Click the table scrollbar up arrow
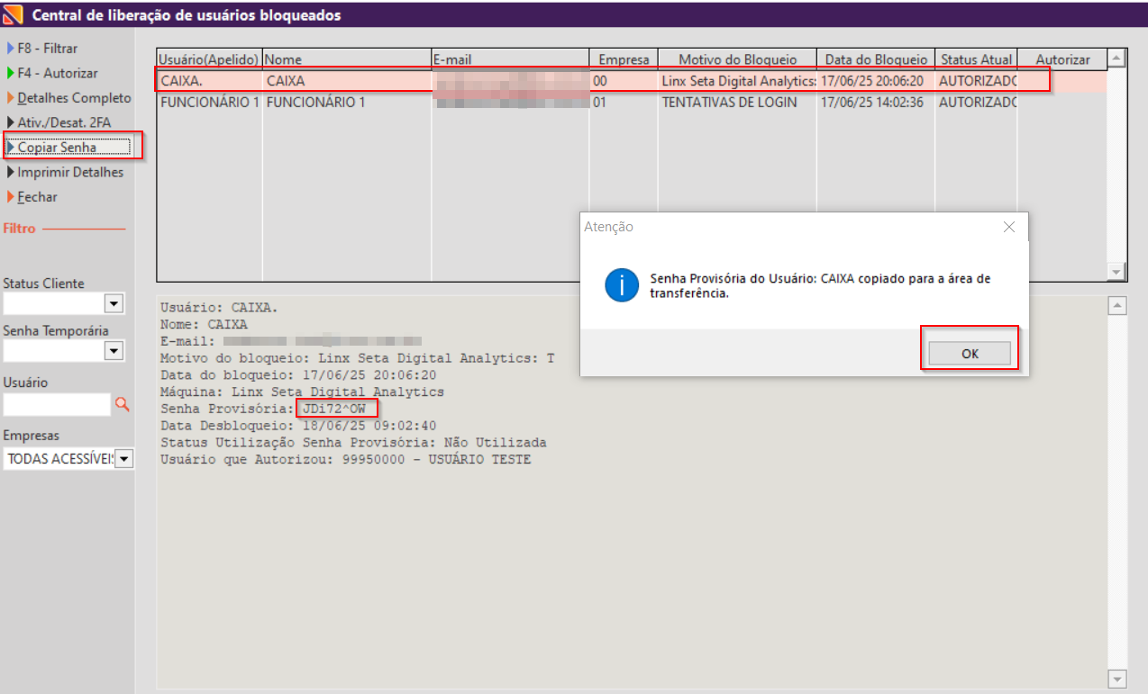Image resolution: width=1148 pixels, height=694 pixels. [x=1117, y=59]
